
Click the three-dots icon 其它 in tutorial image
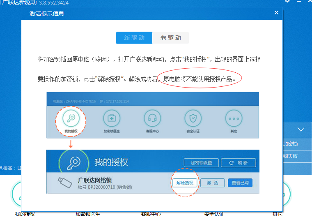(x=234, y=118)
